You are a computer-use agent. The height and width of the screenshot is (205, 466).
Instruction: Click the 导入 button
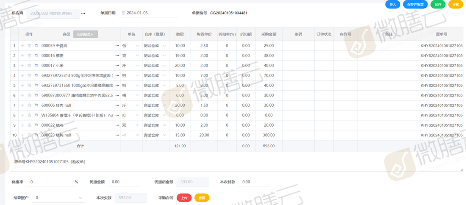(393, 4)
